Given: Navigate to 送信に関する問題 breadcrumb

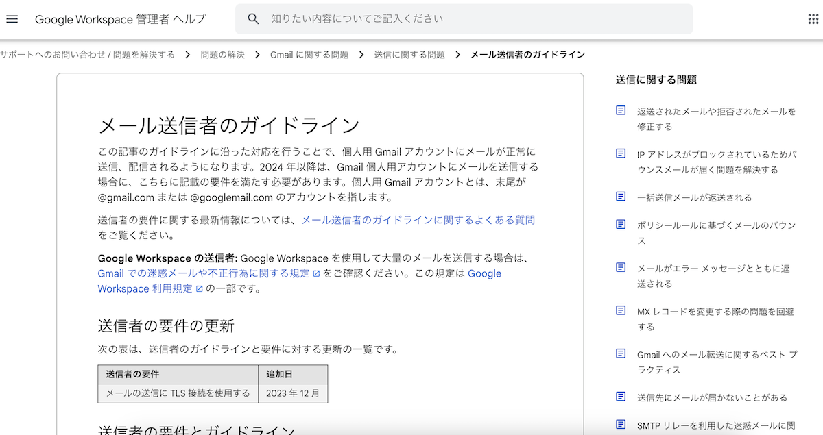Looking at the screenshot, I should [x=409, y=55].
